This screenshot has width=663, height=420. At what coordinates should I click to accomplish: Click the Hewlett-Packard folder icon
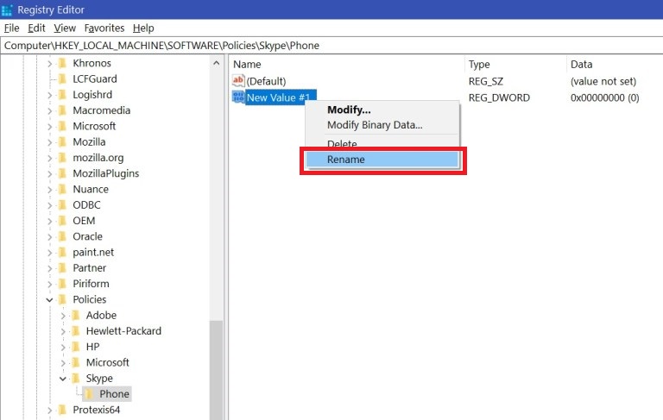(76, 331)
